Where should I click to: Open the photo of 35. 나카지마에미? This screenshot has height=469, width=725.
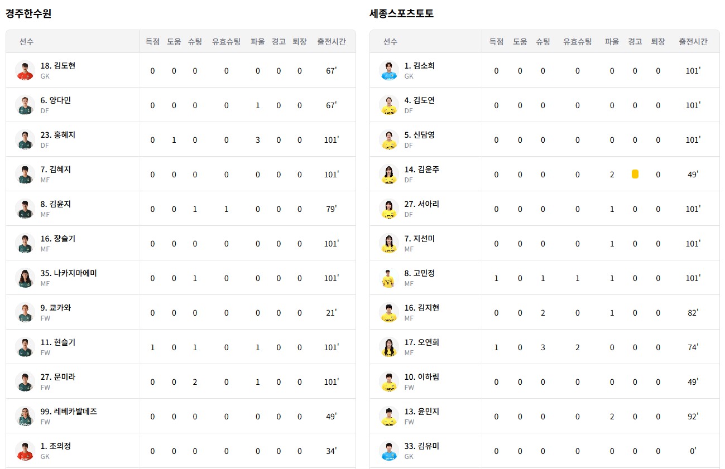pyautogui.click(x=25, y=278)
